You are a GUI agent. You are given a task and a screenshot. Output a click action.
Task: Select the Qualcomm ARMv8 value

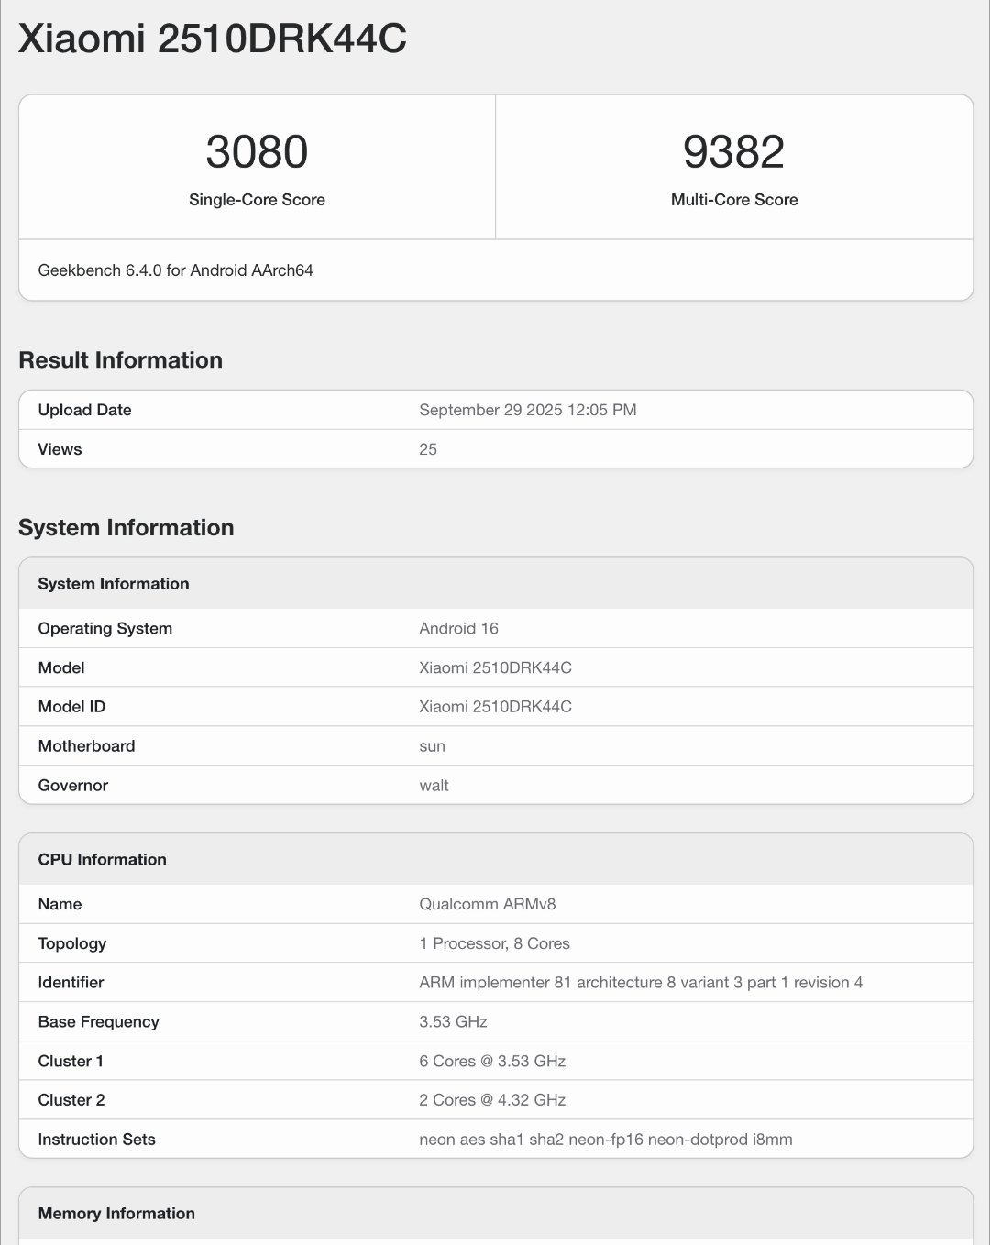tap(488, 904)
